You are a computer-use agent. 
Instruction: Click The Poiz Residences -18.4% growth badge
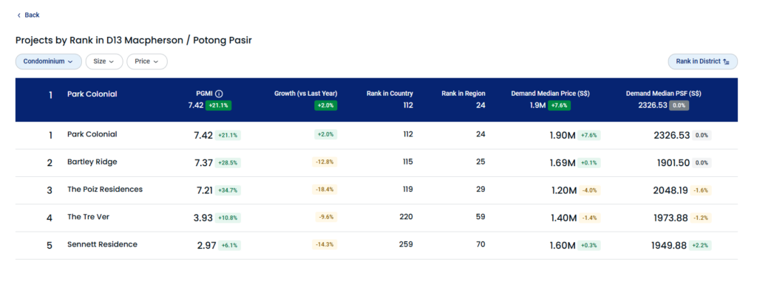[x=325, y=190]
